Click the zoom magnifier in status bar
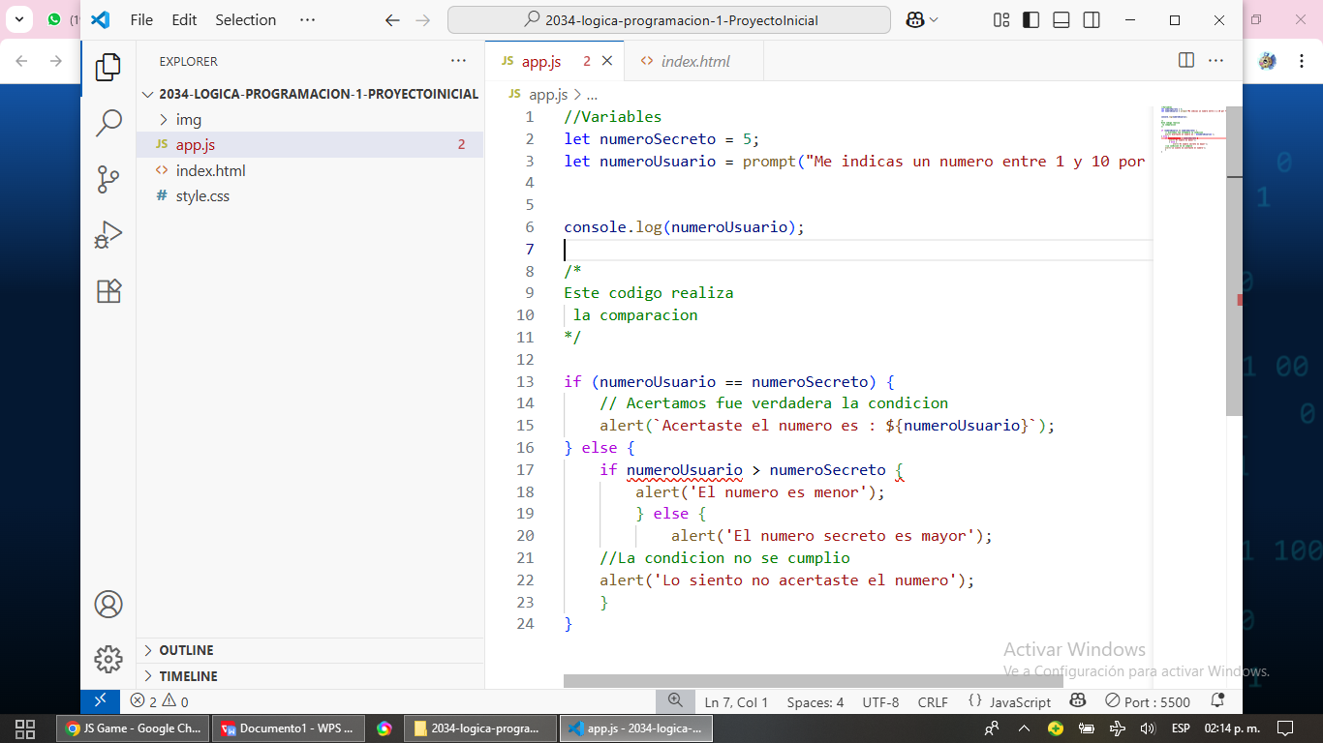 [675, 701]
